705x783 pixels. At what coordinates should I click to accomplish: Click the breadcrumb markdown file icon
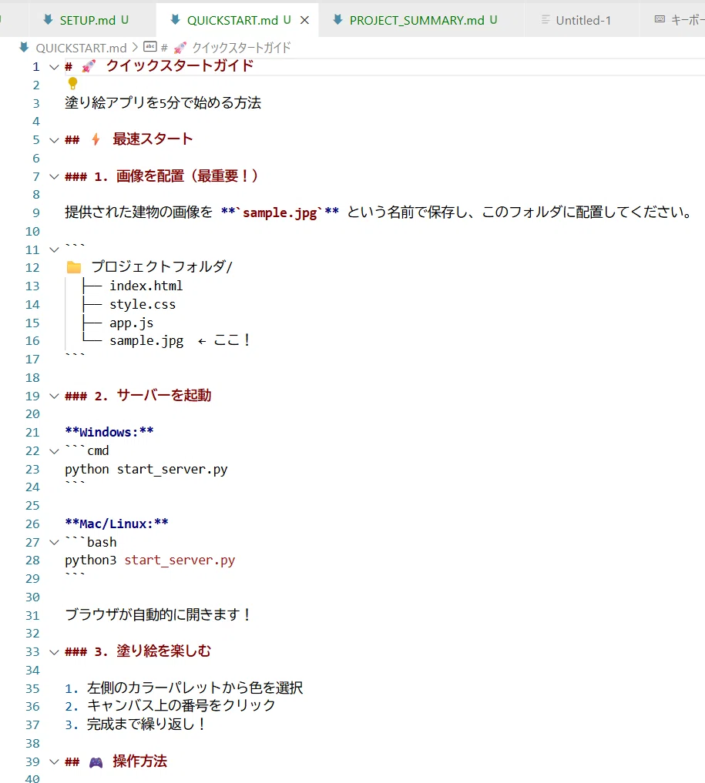click(x=24, y=48)
